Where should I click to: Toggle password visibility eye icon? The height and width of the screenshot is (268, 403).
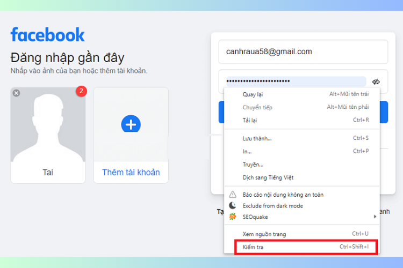coord(376,82)
